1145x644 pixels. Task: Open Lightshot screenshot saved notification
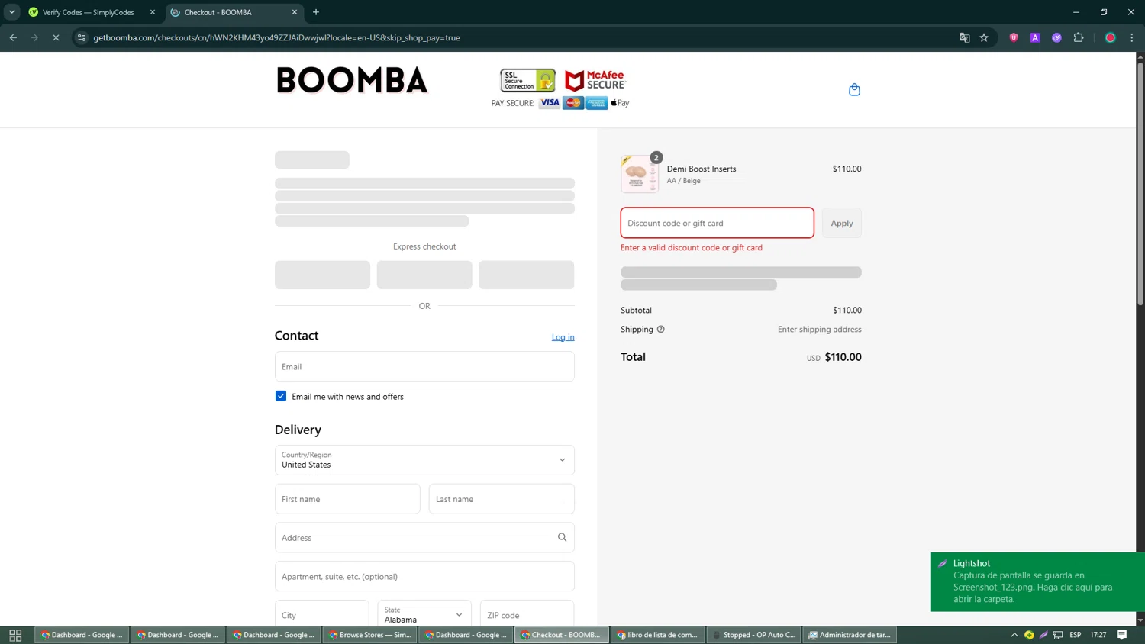point(1037,581)
